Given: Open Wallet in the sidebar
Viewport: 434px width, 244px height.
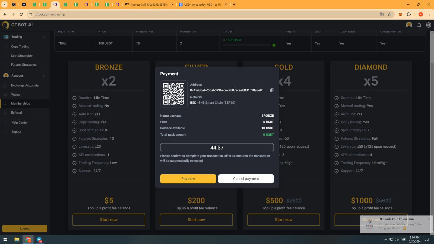Looking at the screenshot, I should (15, 95).
